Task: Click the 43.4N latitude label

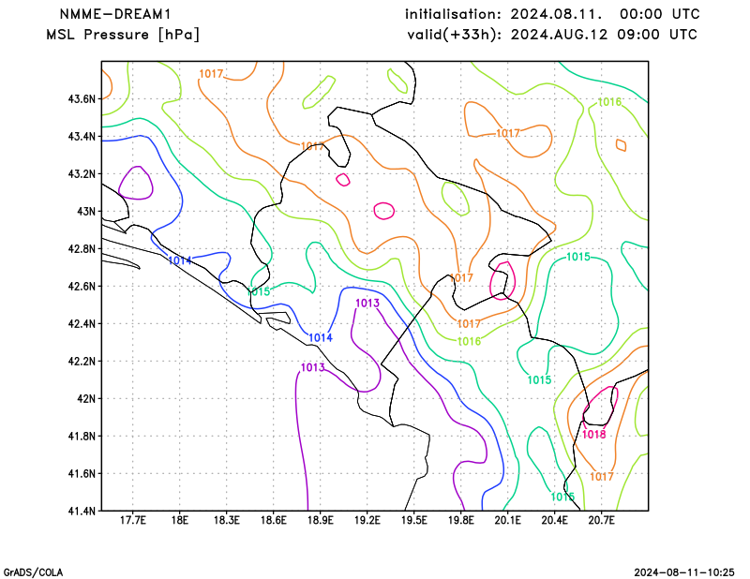Action: (82, 137)
